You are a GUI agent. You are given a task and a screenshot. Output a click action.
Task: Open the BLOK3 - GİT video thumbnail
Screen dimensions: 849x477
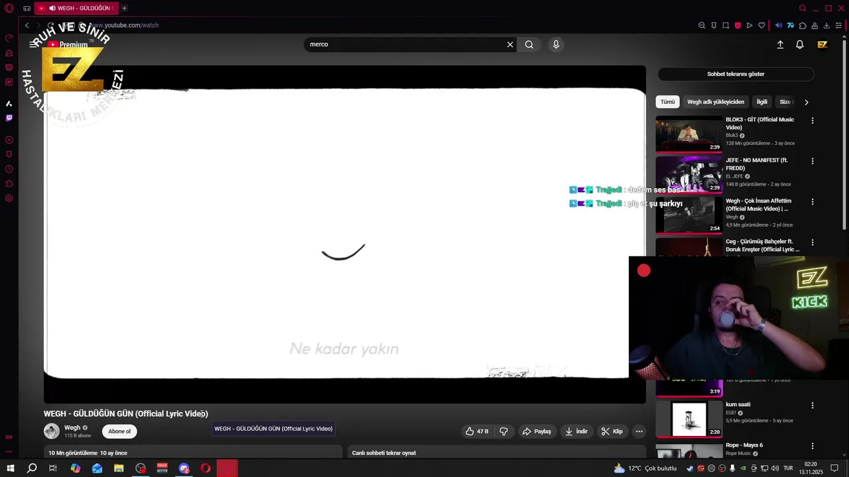(689, 134)
